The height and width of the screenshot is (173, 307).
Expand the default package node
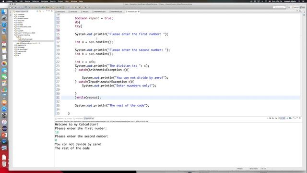tap(18, 39)
